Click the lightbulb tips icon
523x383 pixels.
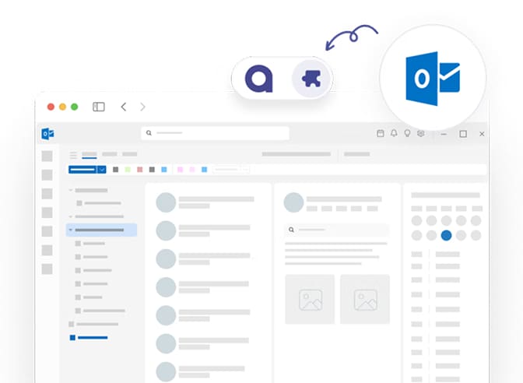(407, 133)
